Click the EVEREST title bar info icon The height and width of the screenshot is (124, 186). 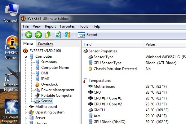click(x=23, y=19)
